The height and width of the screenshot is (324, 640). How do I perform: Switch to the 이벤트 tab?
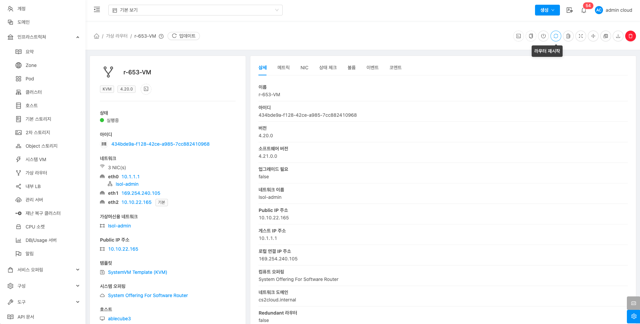coord(372,68)
